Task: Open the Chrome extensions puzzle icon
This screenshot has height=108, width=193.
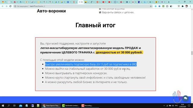Action: pos(182,6)
